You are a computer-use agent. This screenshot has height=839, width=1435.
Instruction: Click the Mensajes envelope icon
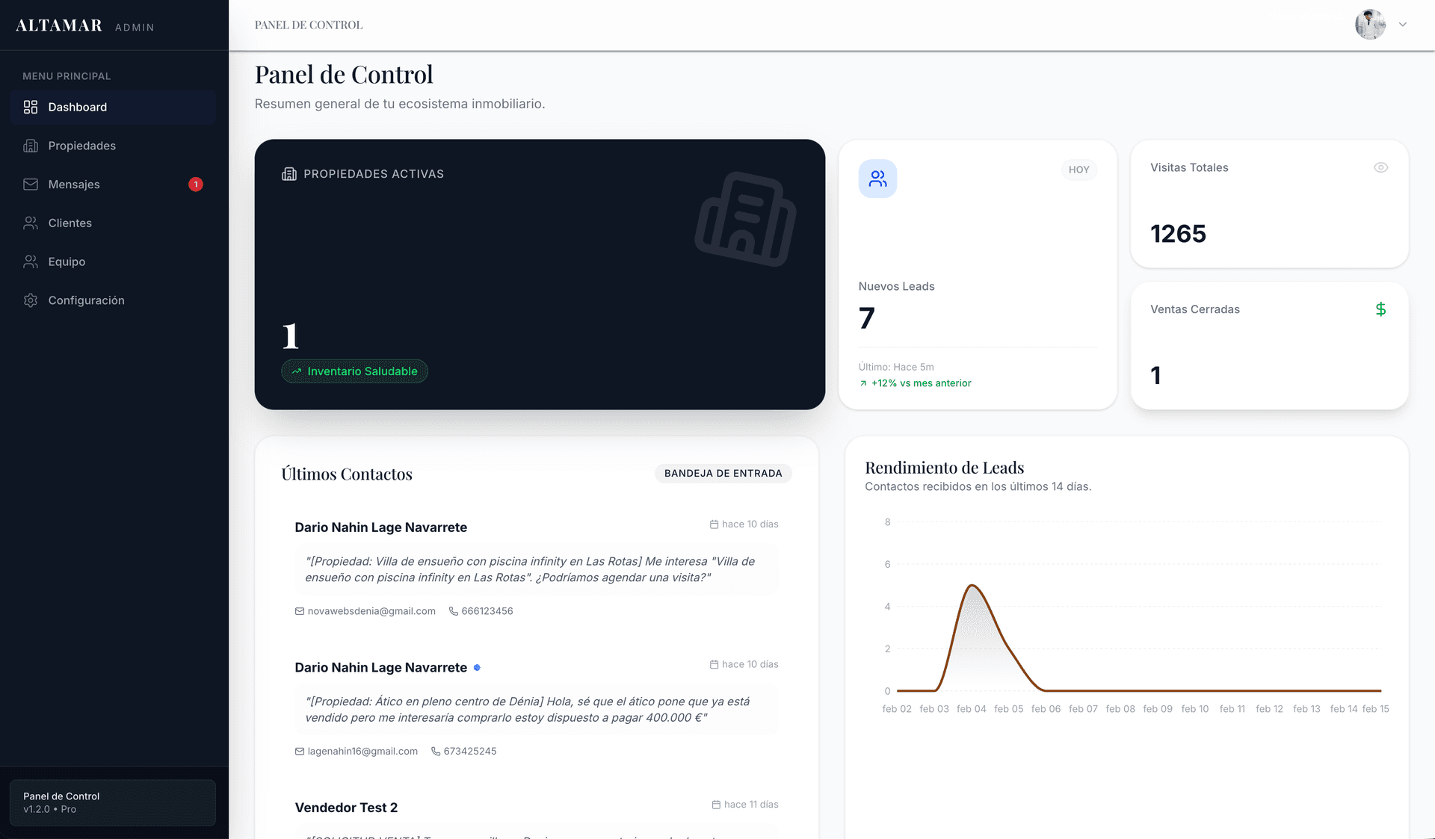(x=31, y=185)
